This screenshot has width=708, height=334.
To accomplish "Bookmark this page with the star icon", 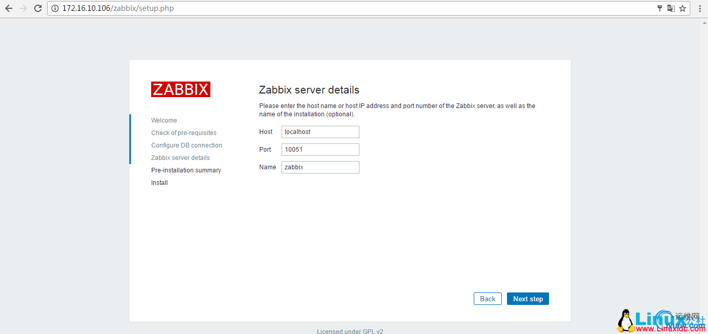I will click(683, 8).
